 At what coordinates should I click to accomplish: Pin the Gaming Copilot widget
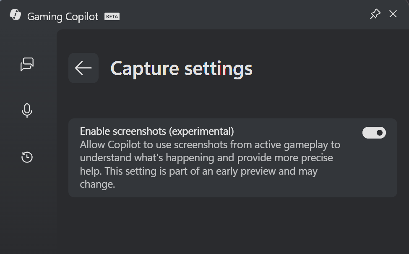(x=375, y=14)
